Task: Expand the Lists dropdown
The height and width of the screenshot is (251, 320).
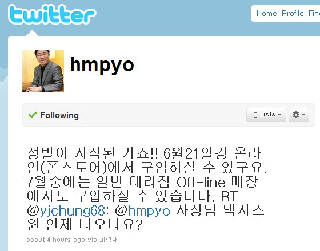Action: pyautogui.click(x=266, y=115)
